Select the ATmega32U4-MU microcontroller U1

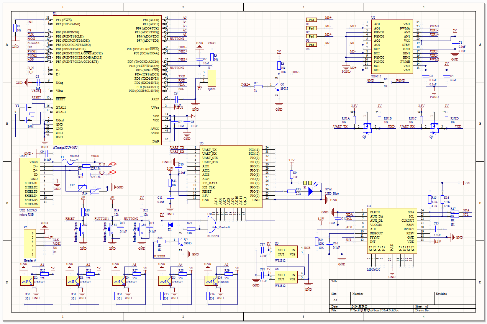(107, 80)
